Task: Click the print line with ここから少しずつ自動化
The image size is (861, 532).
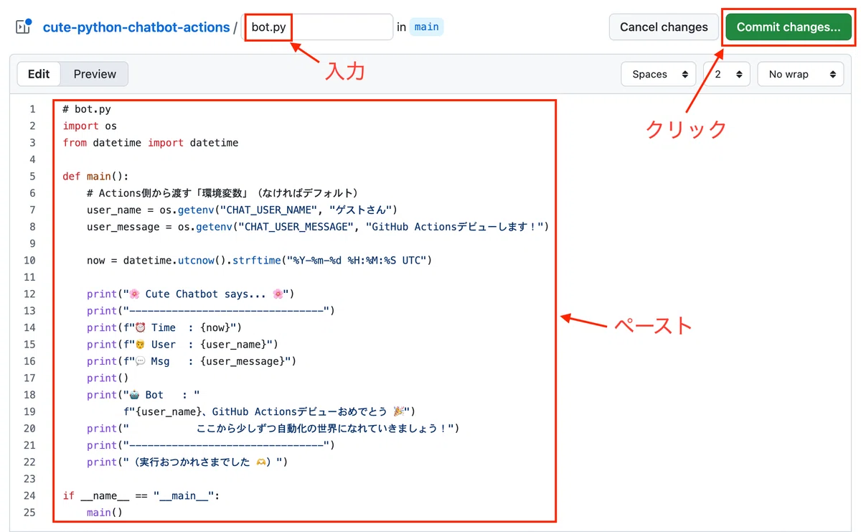Action: pos(273,429)
